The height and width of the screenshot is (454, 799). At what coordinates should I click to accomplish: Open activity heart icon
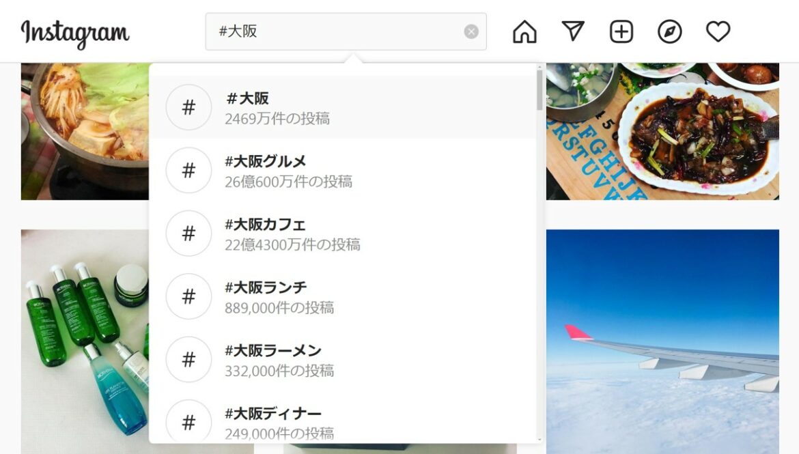[x=718, y=31]
